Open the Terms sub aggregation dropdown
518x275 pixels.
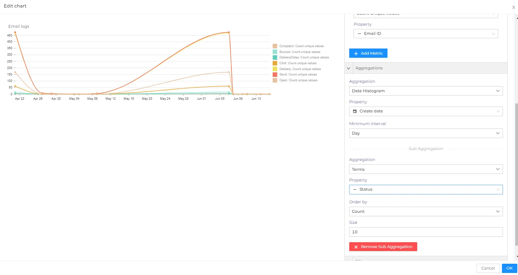click(426, 169)
